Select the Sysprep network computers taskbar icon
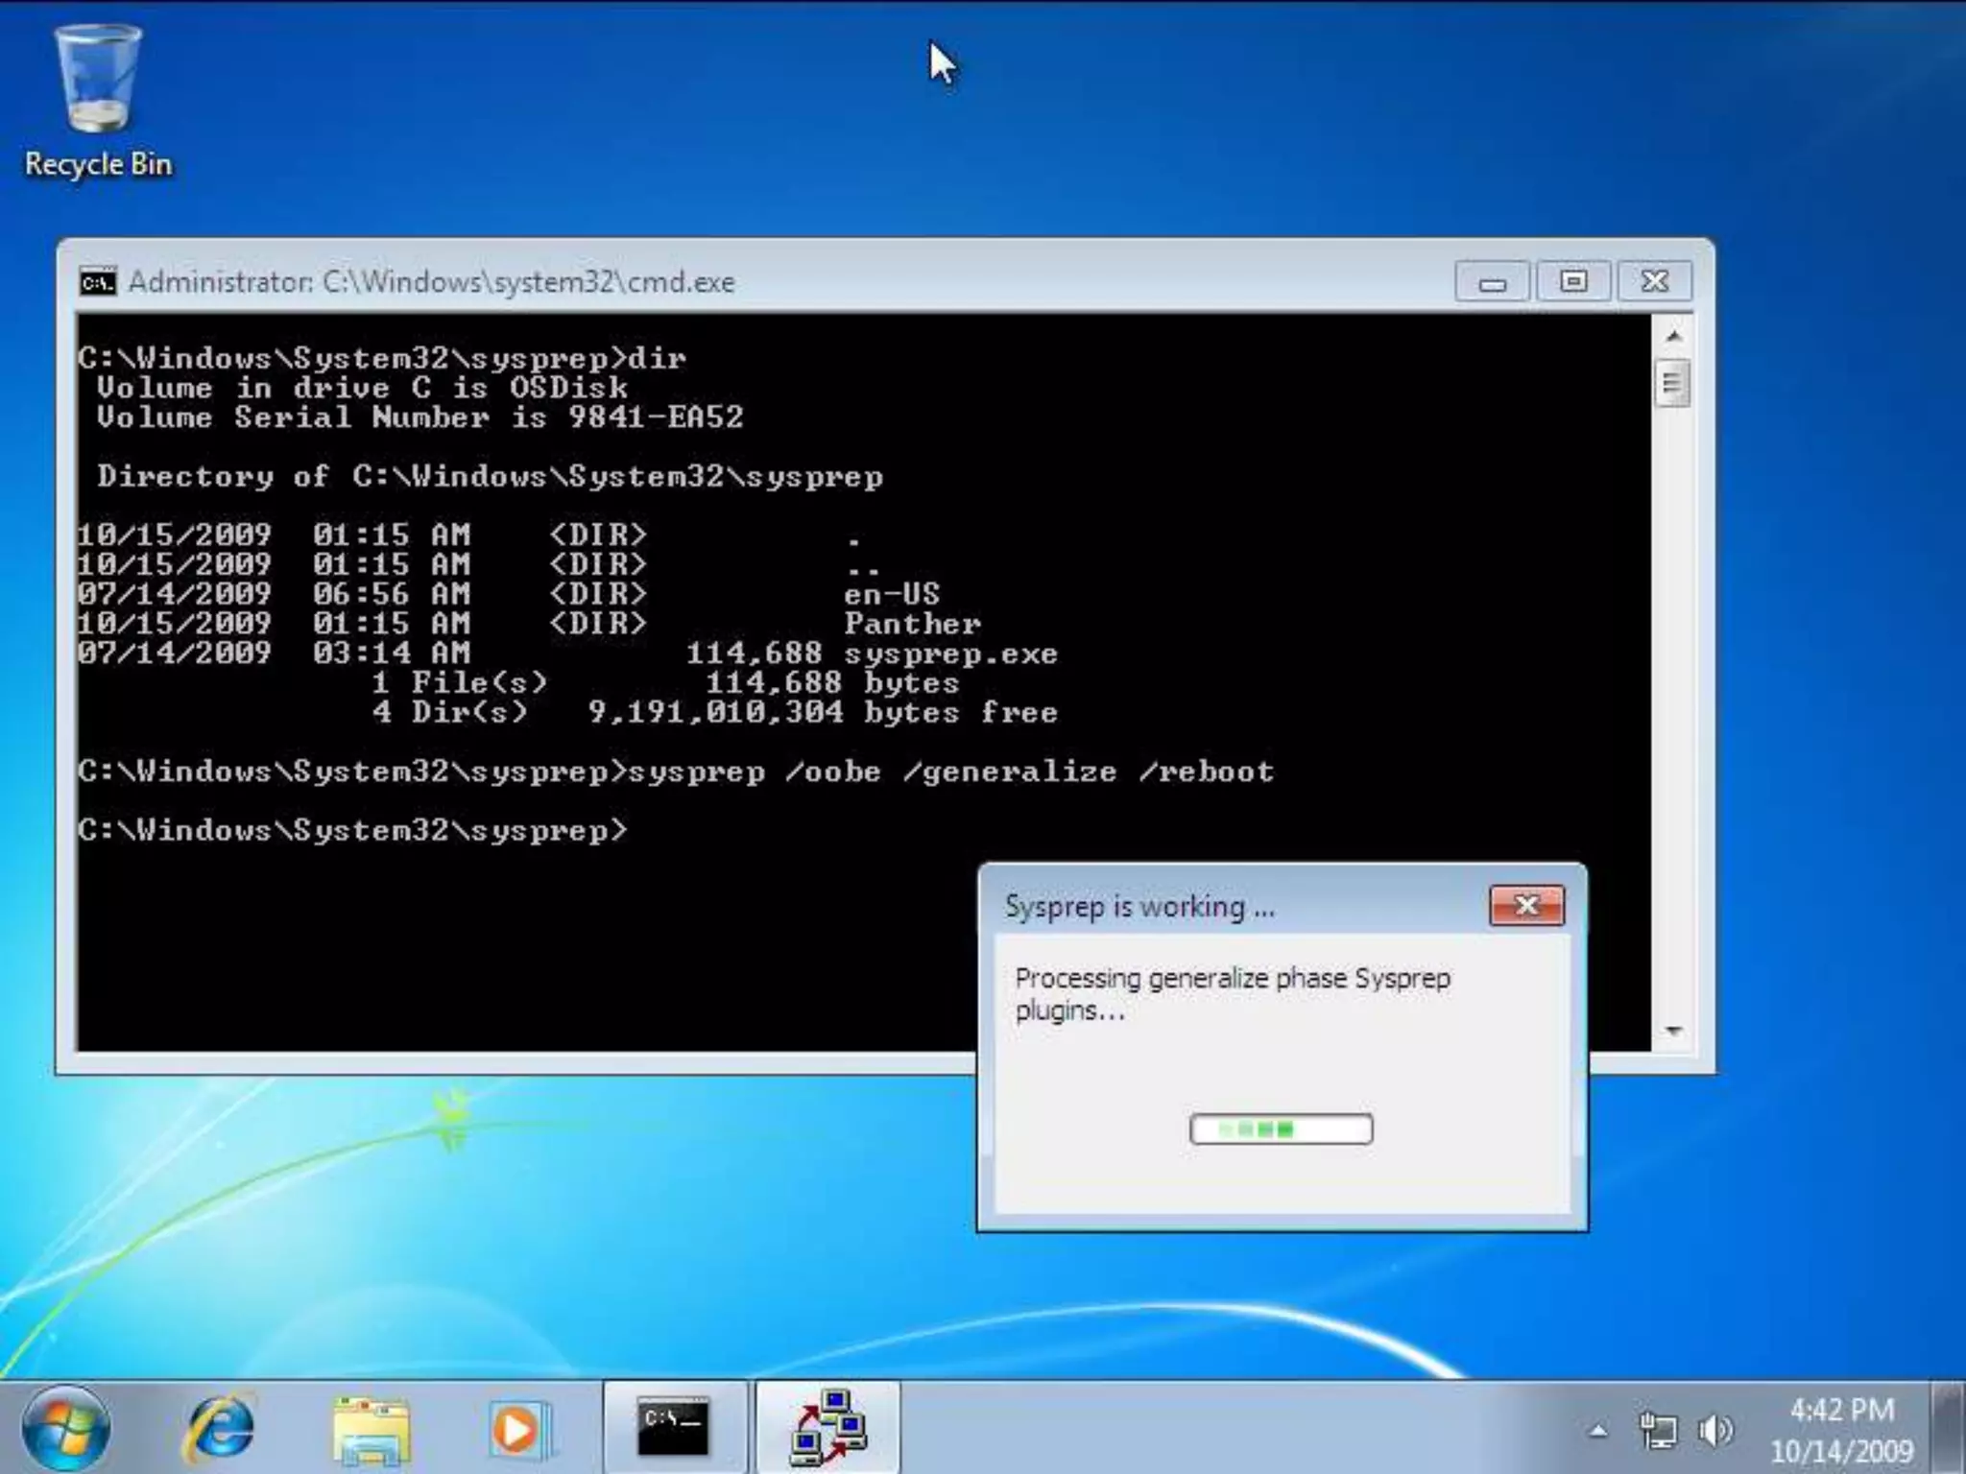Screen dimensions: 1966x1474 click(x=827, y=1428)
